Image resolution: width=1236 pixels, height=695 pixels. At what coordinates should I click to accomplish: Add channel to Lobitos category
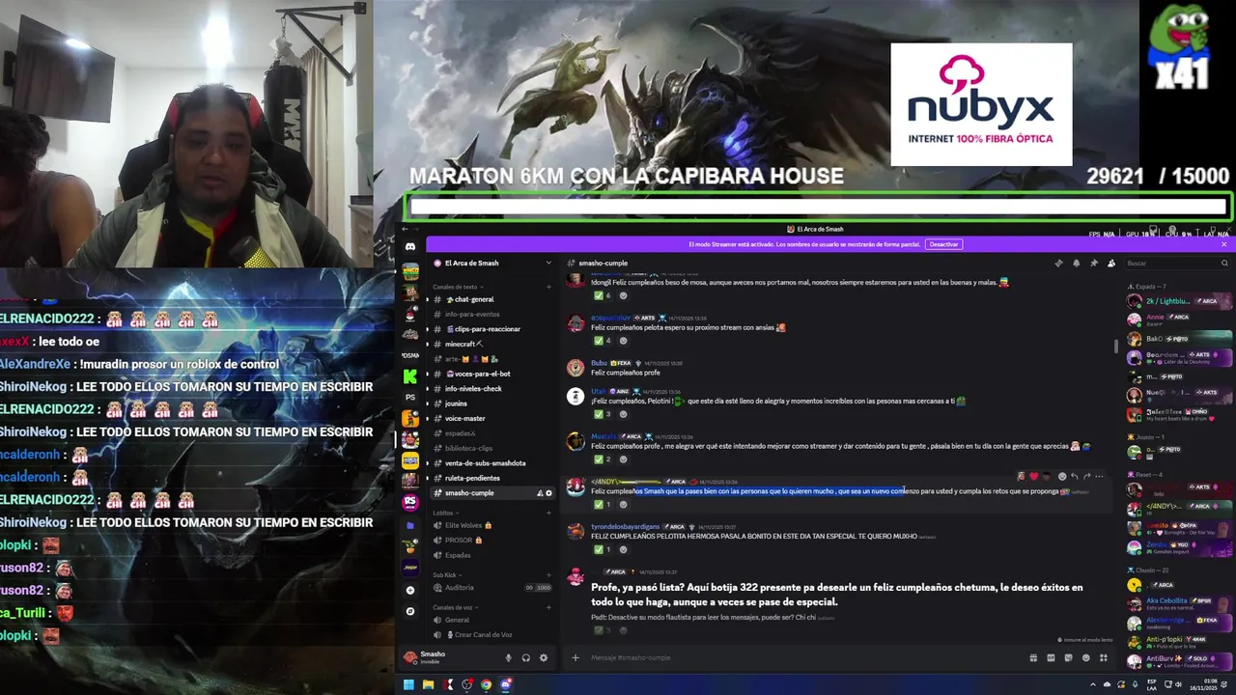[548, 513]
